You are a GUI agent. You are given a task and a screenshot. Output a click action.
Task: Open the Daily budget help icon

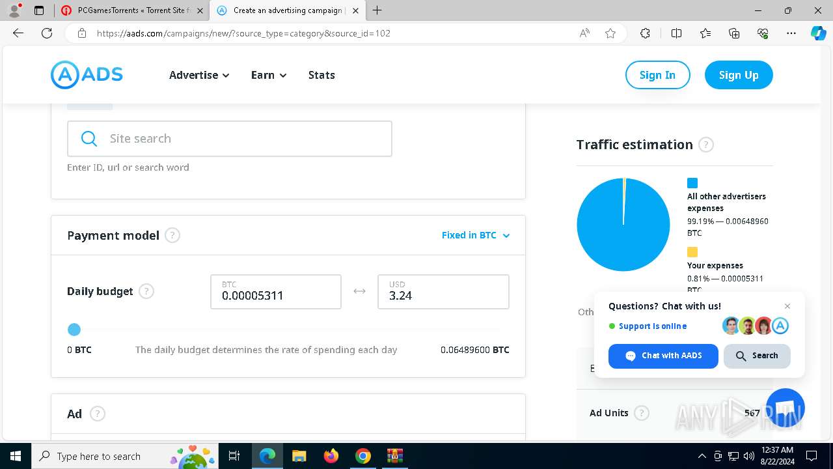tap(146, 291)
